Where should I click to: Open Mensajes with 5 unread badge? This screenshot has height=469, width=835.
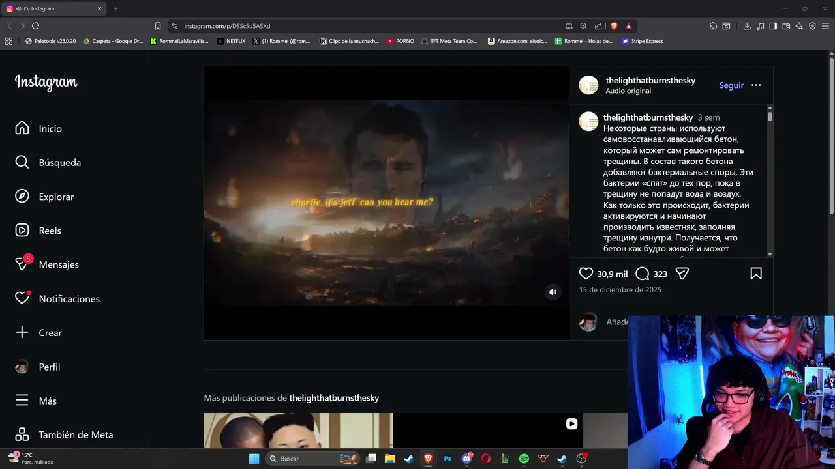point(46,264)
